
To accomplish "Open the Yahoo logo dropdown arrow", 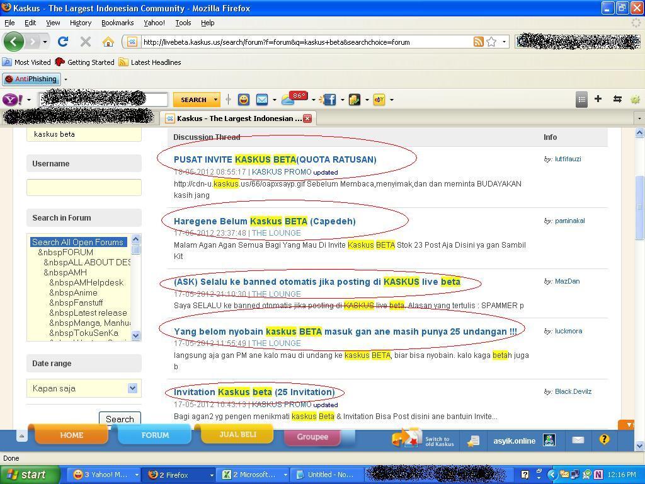I will pyautogui.click(x=29, y=100).
